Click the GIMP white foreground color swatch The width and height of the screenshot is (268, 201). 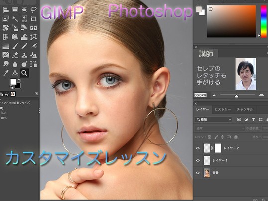13,82
